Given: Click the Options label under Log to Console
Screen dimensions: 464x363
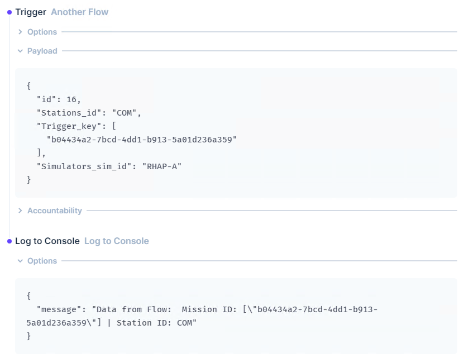Looking at the screenshot, I should [42, 261].
